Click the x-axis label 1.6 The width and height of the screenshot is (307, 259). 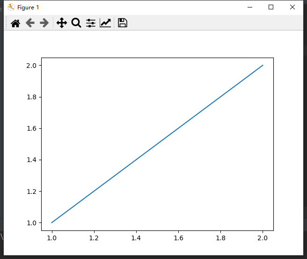[x=178, y=238]
